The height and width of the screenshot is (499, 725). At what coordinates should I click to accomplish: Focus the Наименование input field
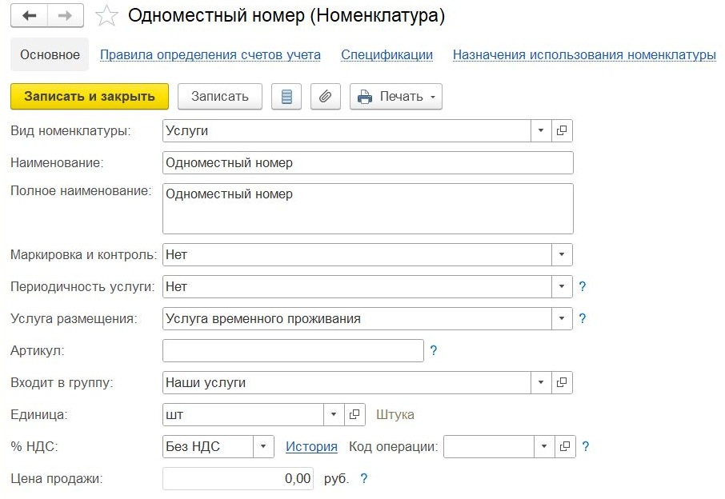pos(368,162)
